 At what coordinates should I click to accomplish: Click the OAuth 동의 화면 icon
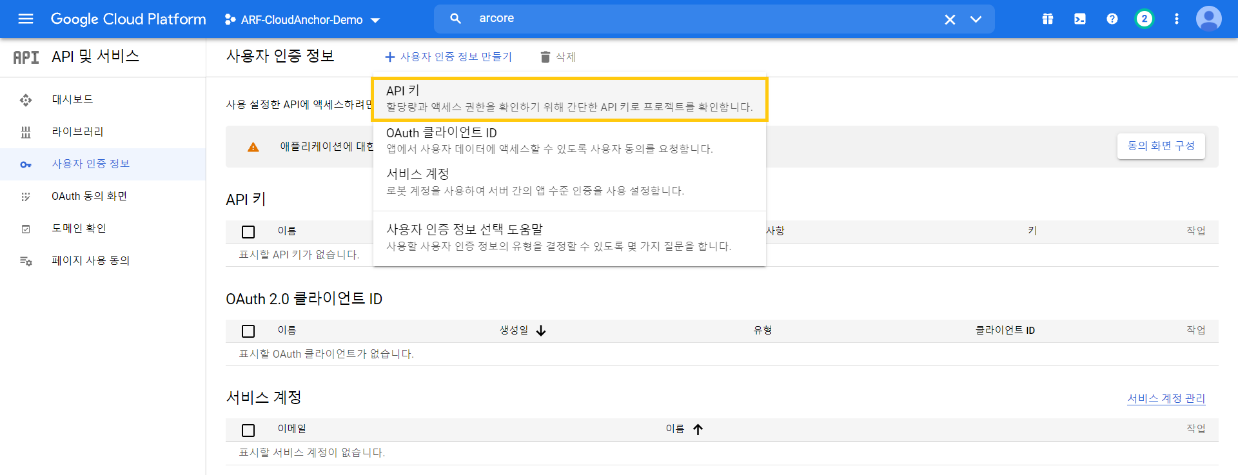click(26, 197)
